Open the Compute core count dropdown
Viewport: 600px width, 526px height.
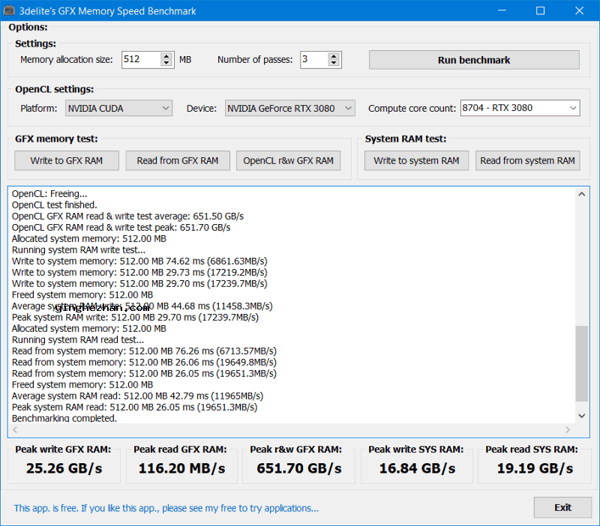(520, 109)
